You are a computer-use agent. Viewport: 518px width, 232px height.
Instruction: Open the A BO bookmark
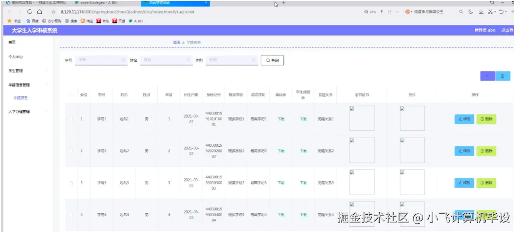coord(136,21)
